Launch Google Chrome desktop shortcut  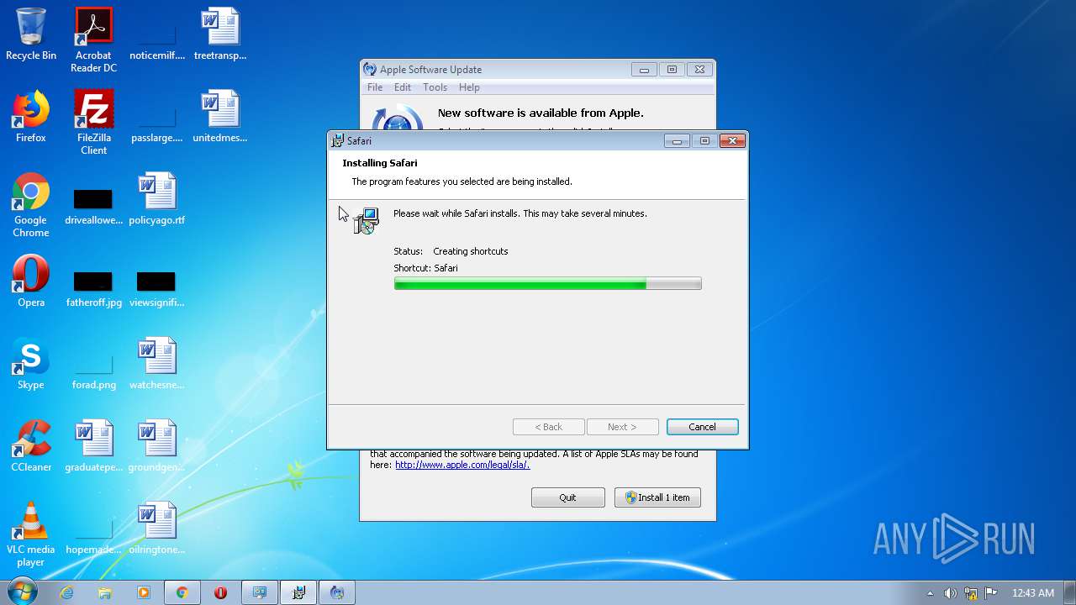pos(31,204)
